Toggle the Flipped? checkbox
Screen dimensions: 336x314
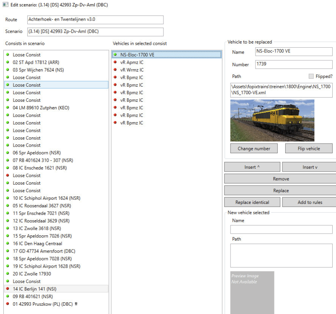tap(310, 76)
